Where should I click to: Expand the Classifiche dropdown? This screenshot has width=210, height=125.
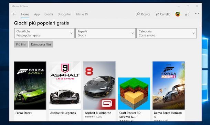click(44, 33)
